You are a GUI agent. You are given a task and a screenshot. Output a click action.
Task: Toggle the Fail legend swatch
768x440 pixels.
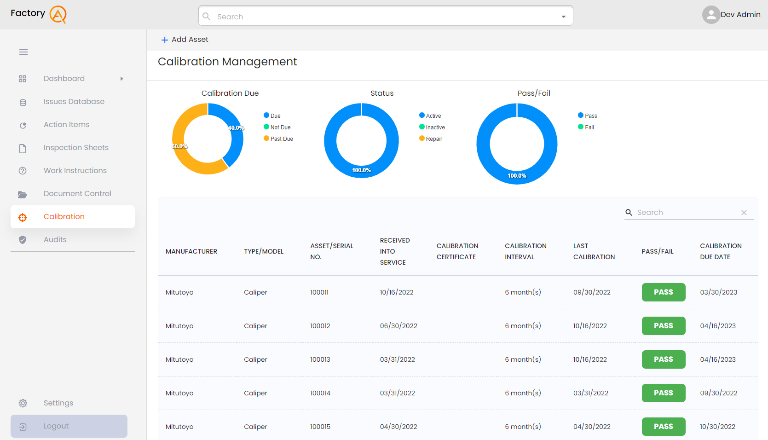(581, 127)
